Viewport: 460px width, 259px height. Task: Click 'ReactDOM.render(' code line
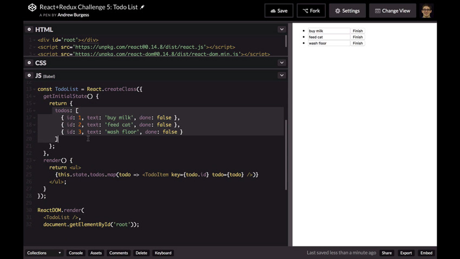point(61,210)
